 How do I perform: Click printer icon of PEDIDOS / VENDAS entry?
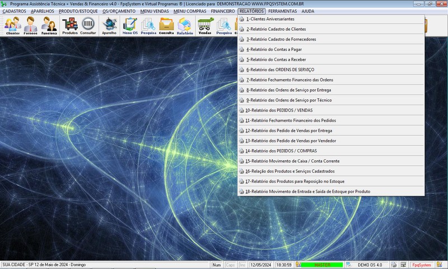click(242, 110)
